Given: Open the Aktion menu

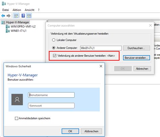Looking at the screenshot, I should 17,10.
